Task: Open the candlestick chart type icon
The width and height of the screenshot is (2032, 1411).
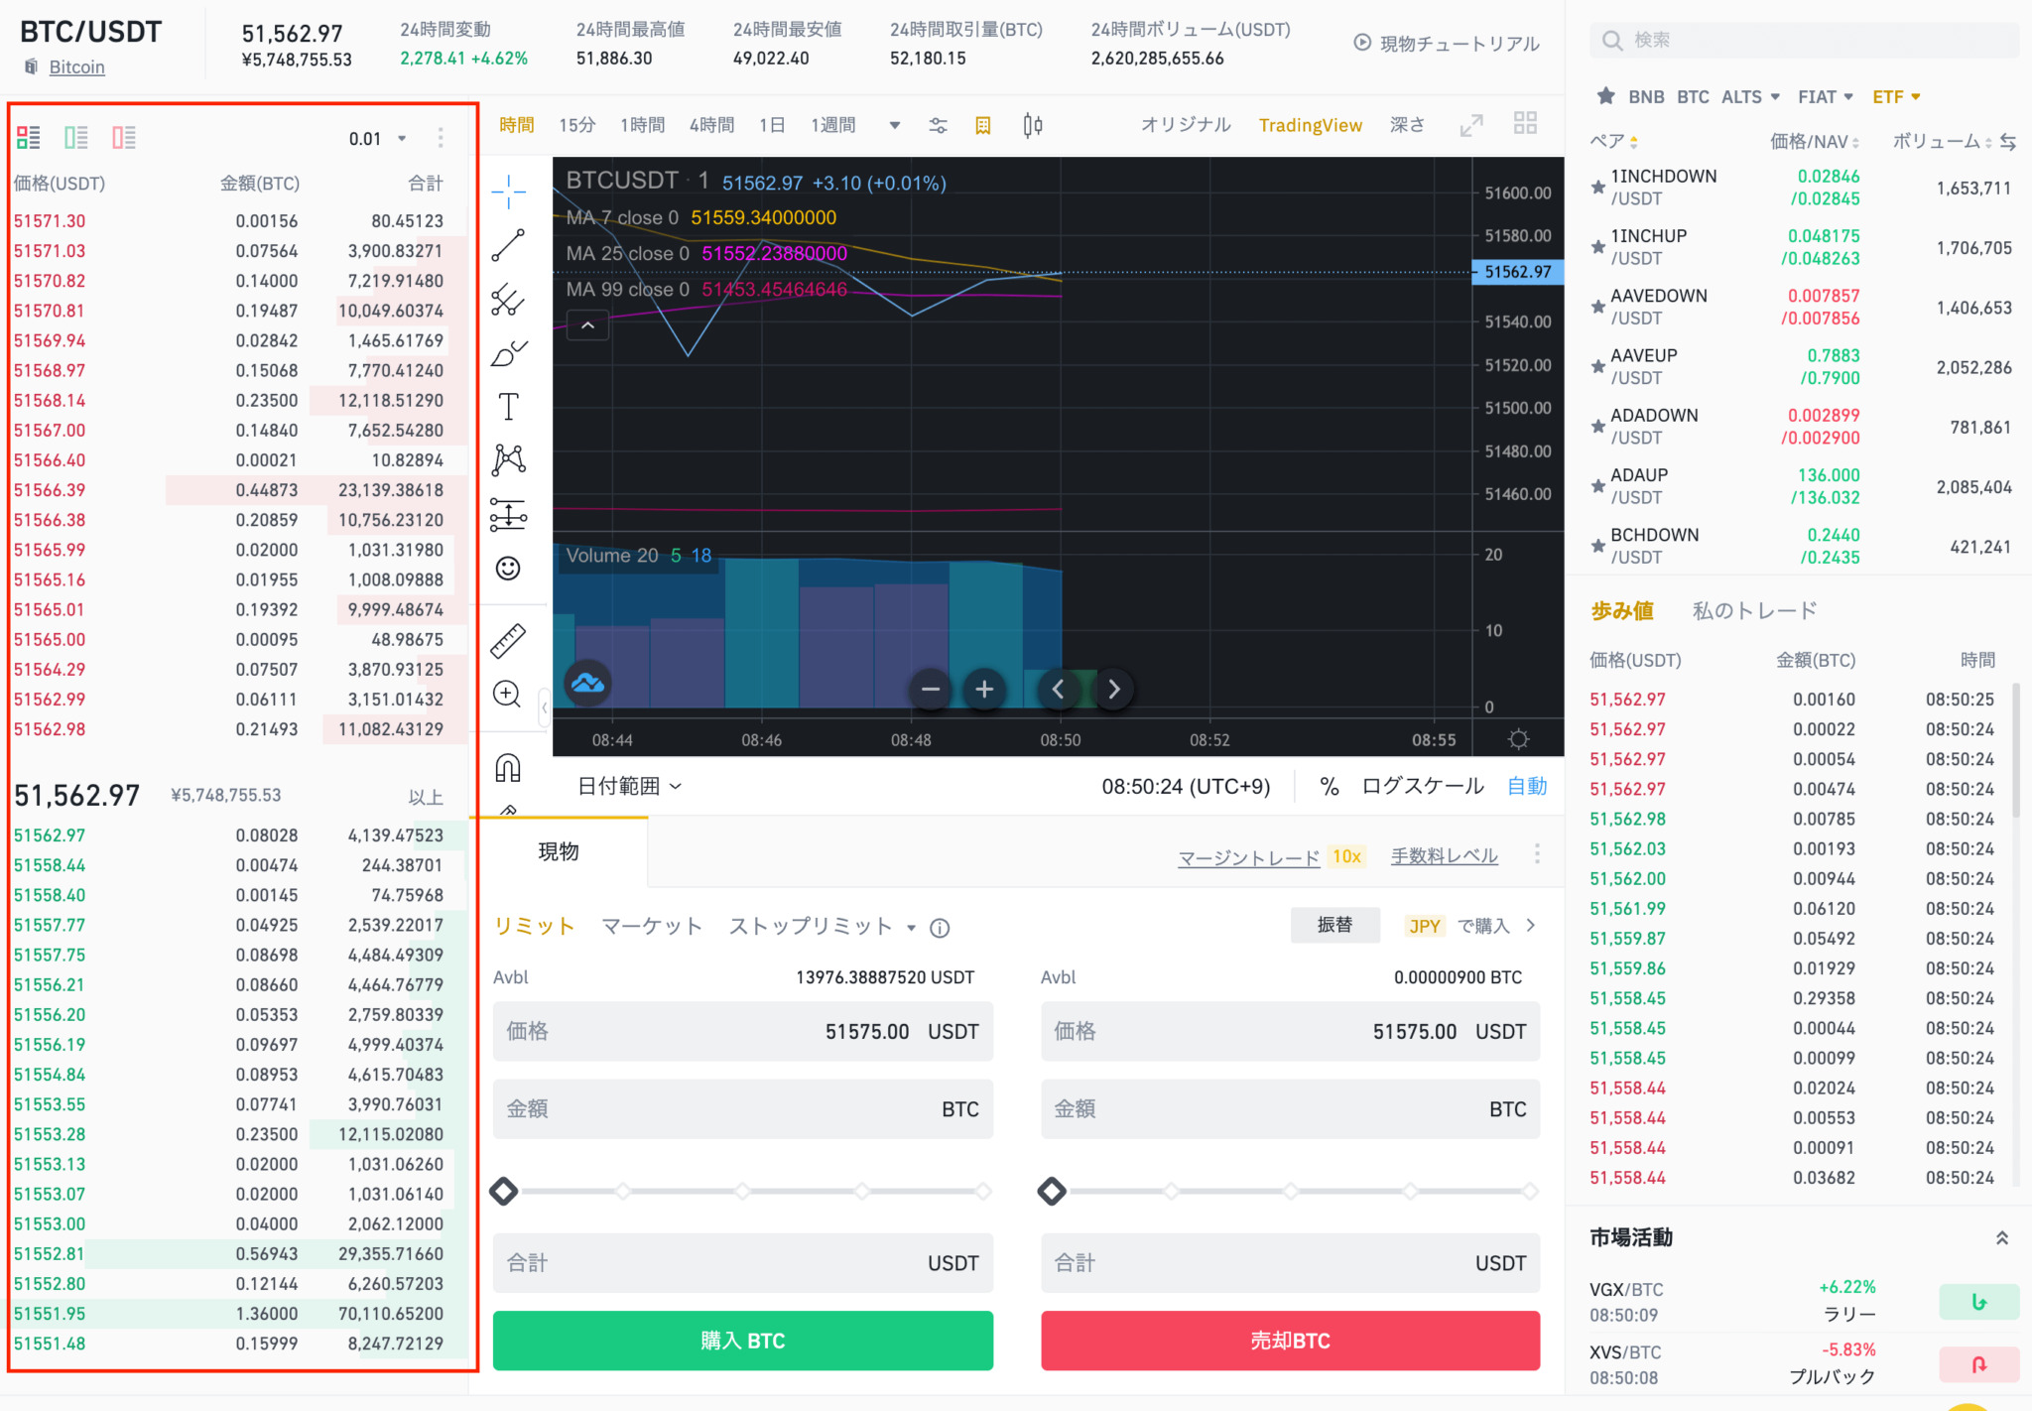Action: 1033,125
